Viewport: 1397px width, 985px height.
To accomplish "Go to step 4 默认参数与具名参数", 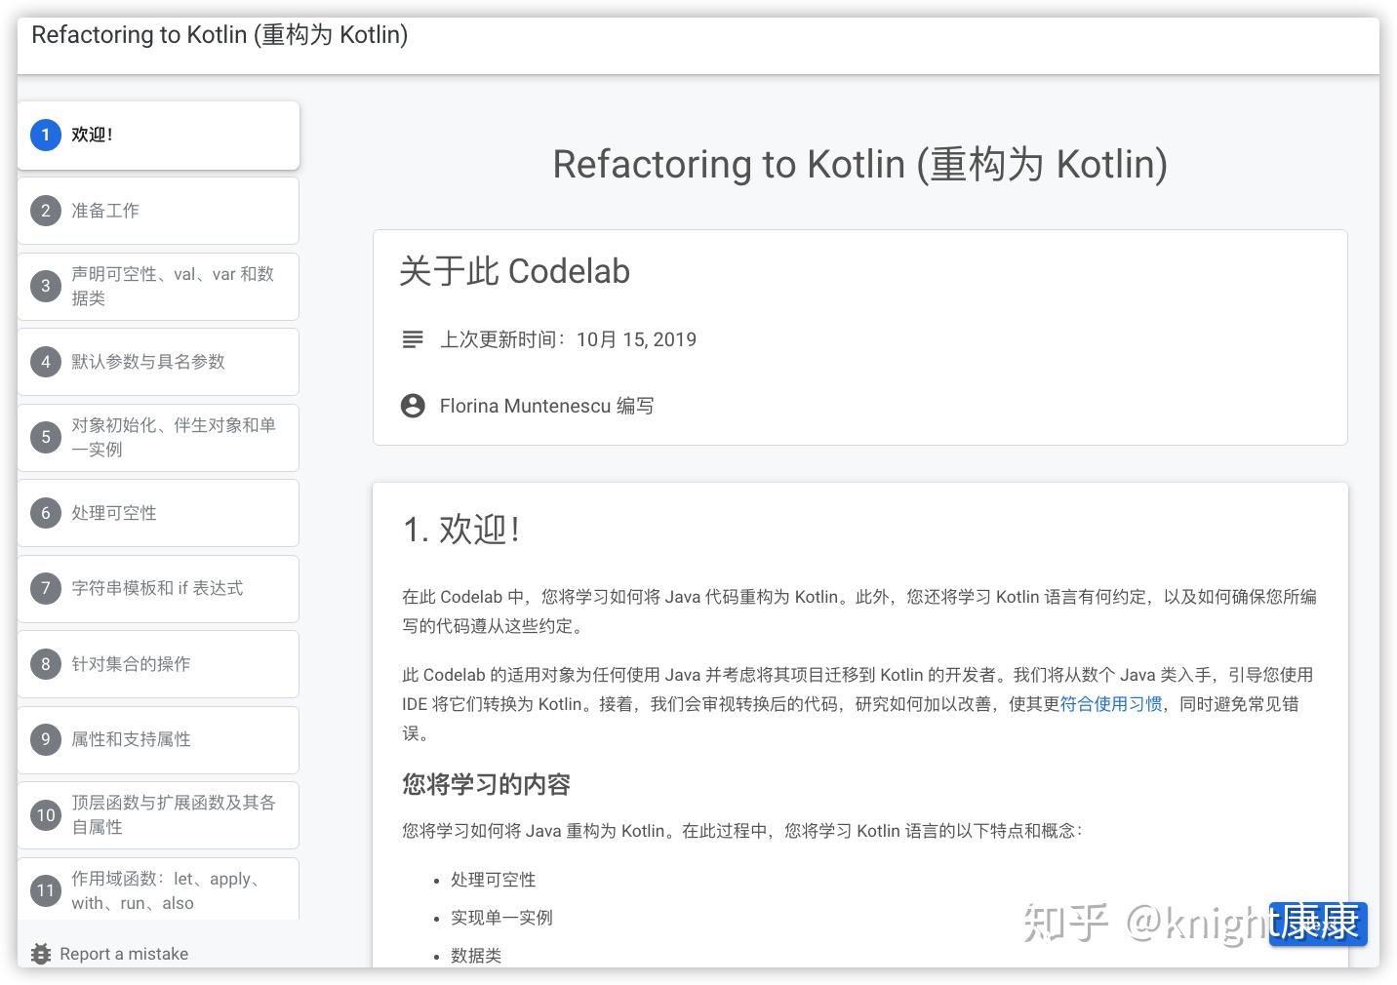I will tap(148, 362).
